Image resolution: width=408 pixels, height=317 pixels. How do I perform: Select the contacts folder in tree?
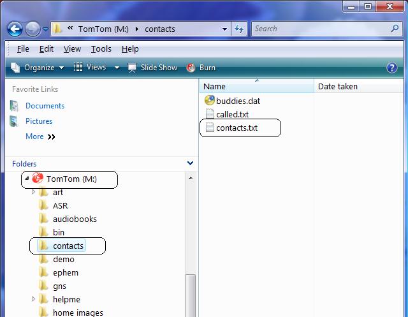(x=68, y=246)
